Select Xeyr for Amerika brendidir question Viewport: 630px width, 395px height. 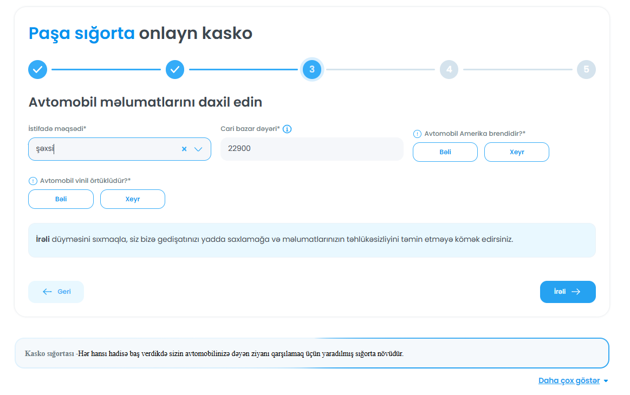click(x=516, y=152)
